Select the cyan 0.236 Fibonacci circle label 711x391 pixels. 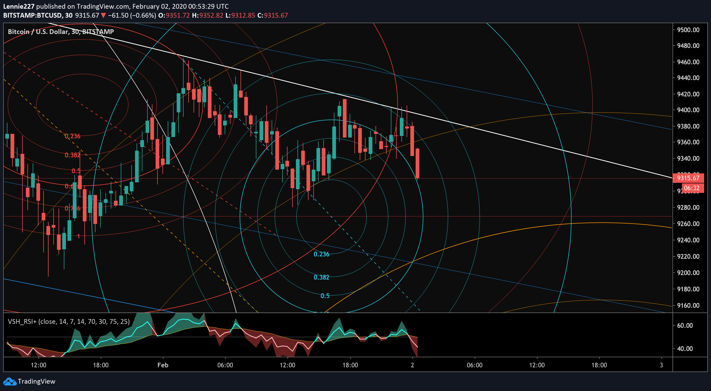[x=321, y=254]
